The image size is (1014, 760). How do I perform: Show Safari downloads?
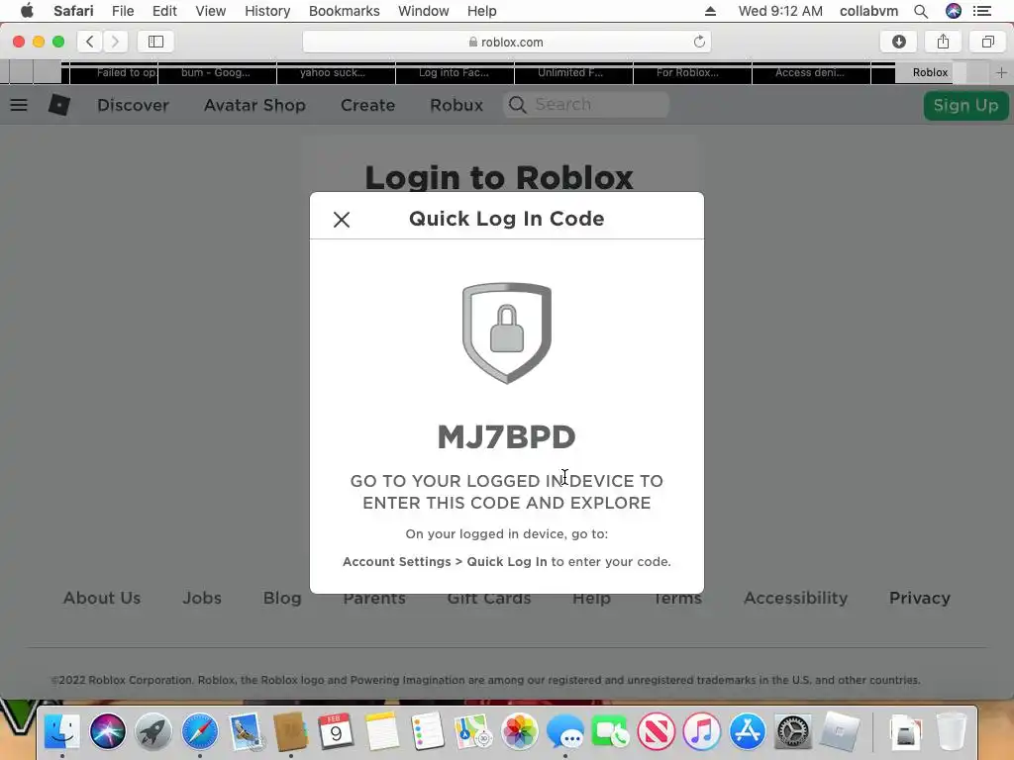click(899, 42)
